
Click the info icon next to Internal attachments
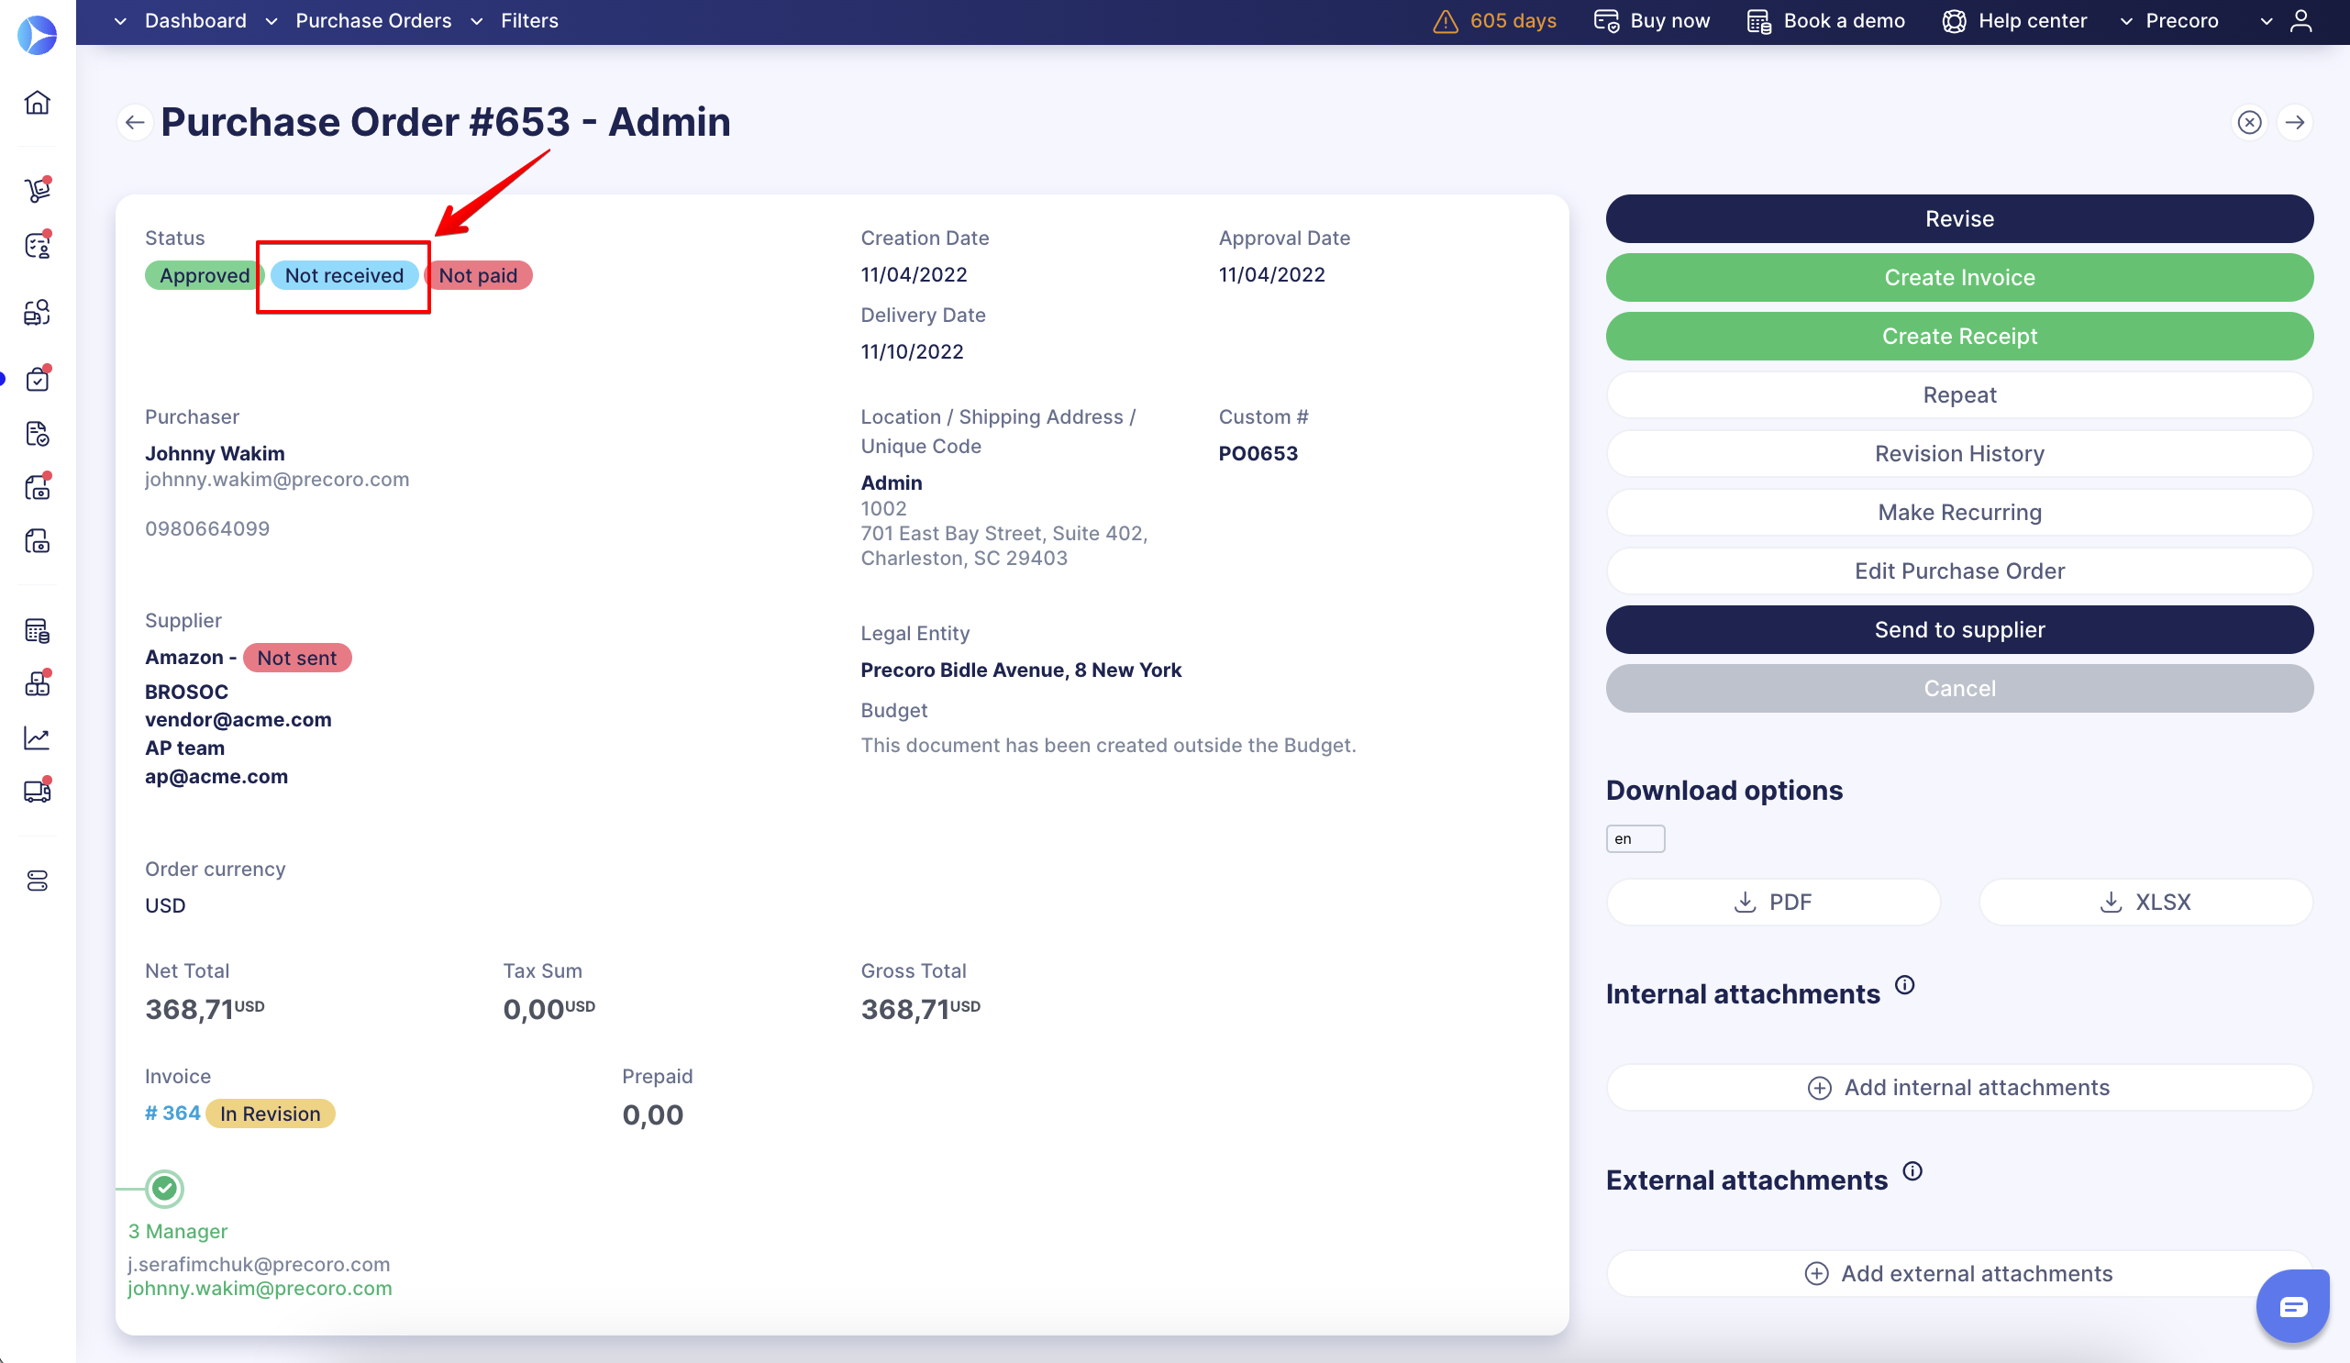point(1905,984)
